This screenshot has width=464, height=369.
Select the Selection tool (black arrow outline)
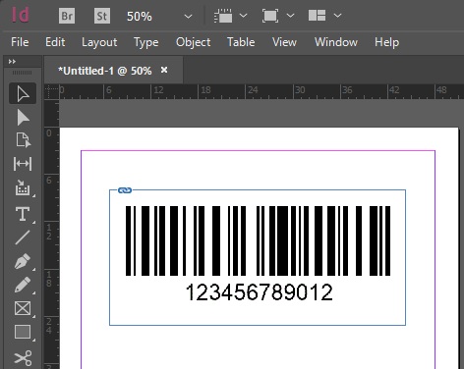(23, 94)
